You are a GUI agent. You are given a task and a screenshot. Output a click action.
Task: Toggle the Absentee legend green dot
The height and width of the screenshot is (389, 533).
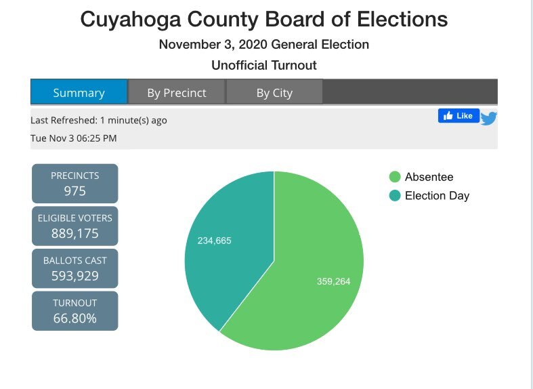[395, 177]
